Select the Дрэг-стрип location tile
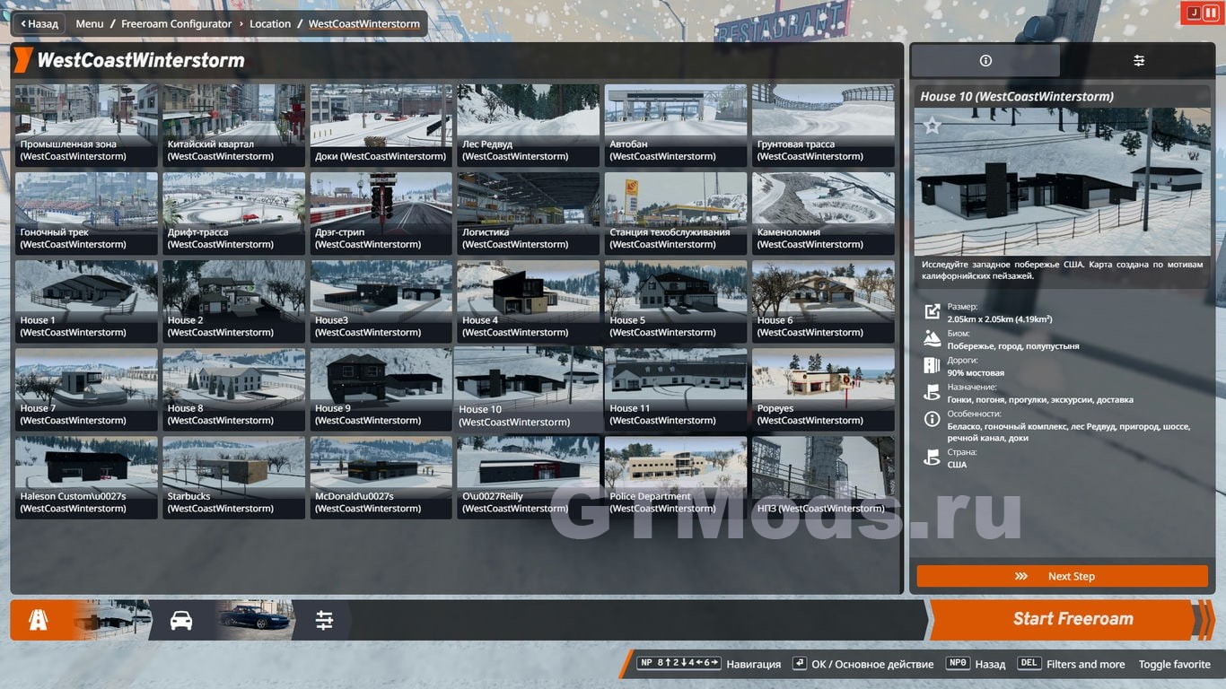This screenshot has width=1226, height=689. pos(381,213)
